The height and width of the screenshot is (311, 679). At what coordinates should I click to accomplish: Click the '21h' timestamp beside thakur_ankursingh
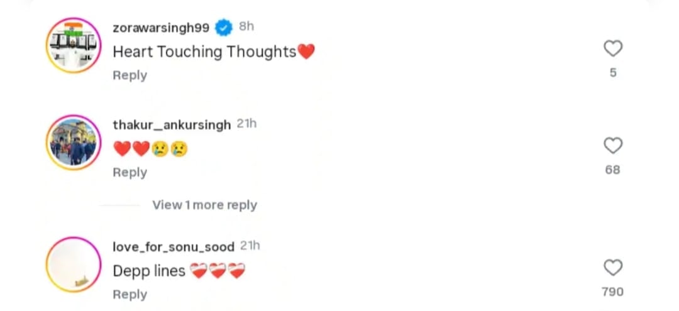[246, 124]
